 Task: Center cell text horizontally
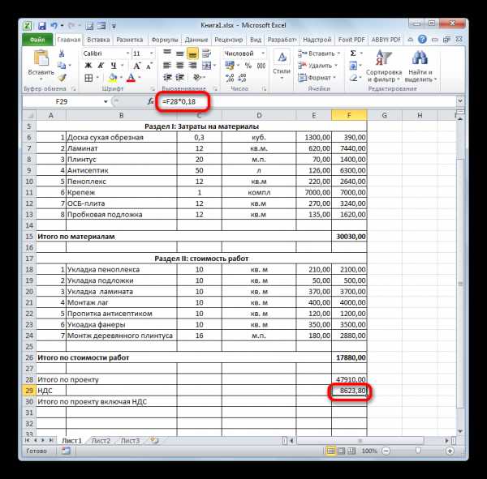point(180,66)
